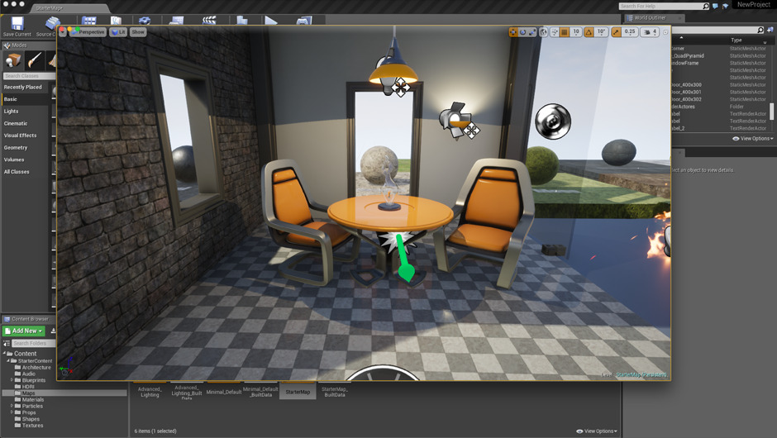Open viewport options dropdown arrow

pos(64,31)
